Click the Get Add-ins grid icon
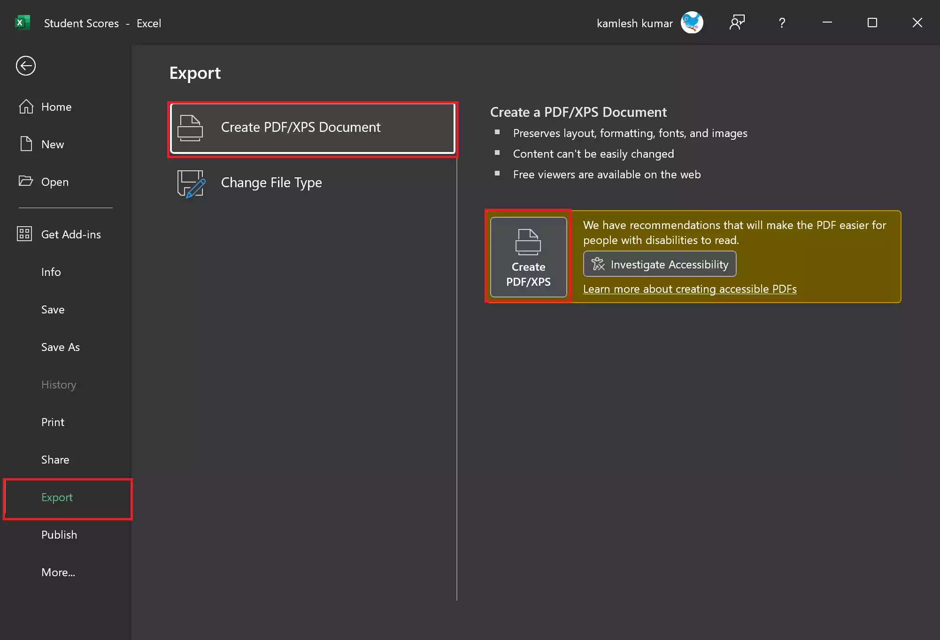 coord(24,234)
